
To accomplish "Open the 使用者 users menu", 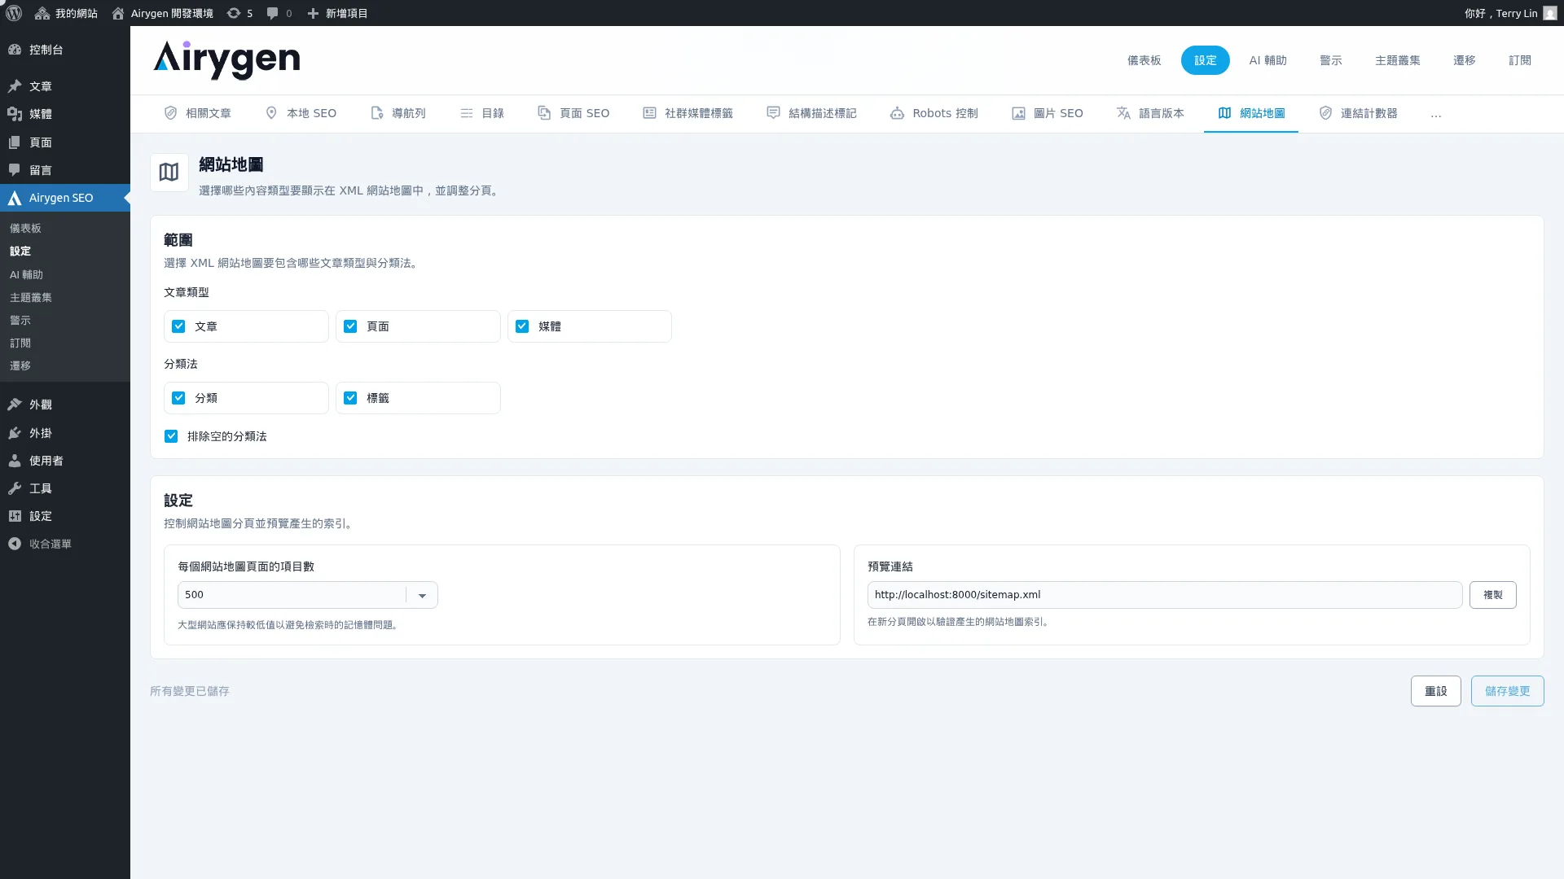I will 65,461.
